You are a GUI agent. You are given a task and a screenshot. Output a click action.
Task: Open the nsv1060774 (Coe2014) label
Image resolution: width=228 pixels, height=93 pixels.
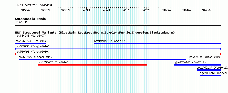(31, 41)
